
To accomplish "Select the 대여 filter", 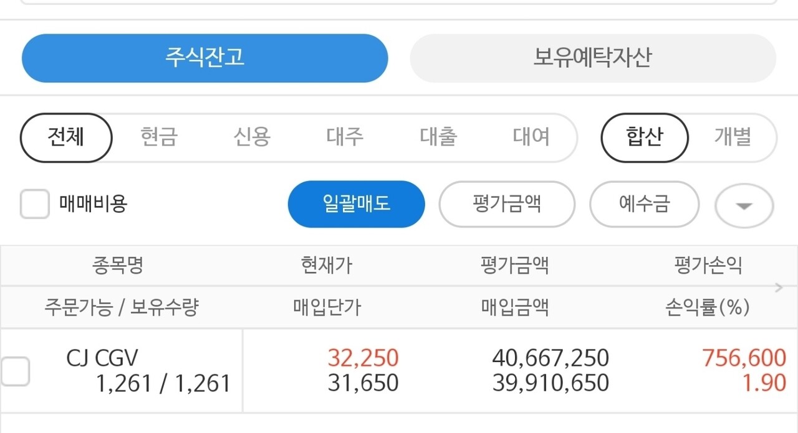I will [x=531, y=138].
